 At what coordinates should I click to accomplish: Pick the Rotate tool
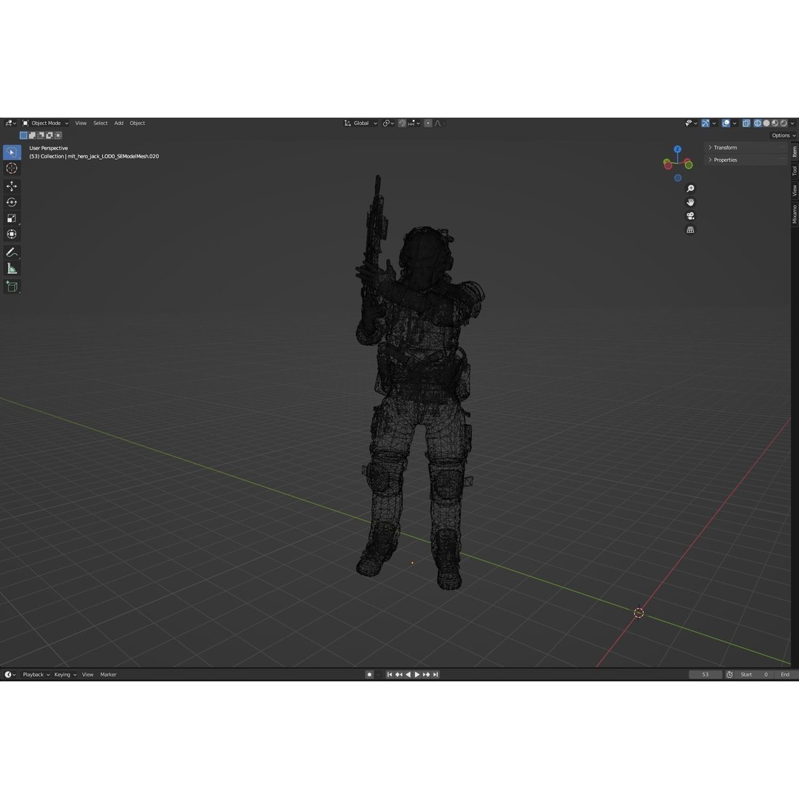click(x=12, y=202)
